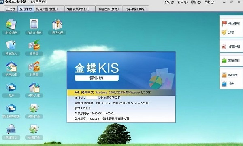Switch to the 销售出库(新增) tab
The height and width of the screenshot is (146, 243).
pos(109,9)
